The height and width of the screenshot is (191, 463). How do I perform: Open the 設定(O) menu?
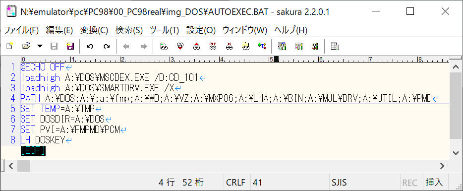point(201,30)
